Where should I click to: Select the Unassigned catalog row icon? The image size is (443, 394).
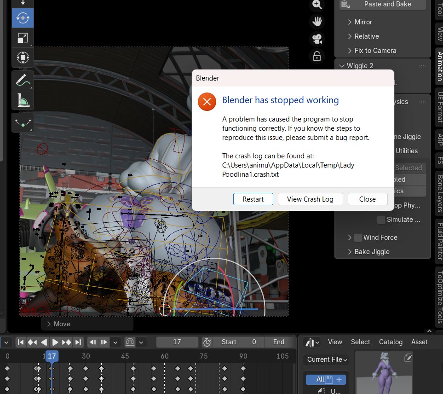pyautogui.click(x=322, y=391)
